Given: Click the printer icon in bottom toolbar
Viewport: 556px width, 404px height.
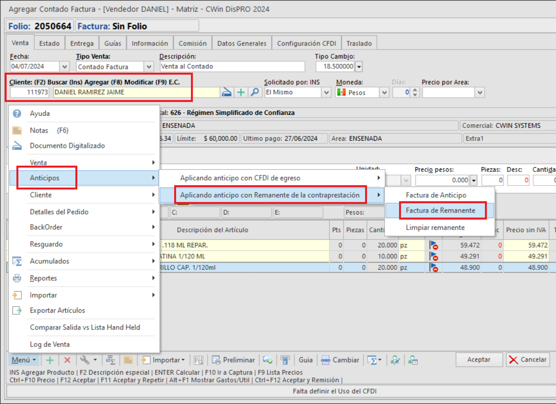Looking at the screenshot, I should coord(285,360).
